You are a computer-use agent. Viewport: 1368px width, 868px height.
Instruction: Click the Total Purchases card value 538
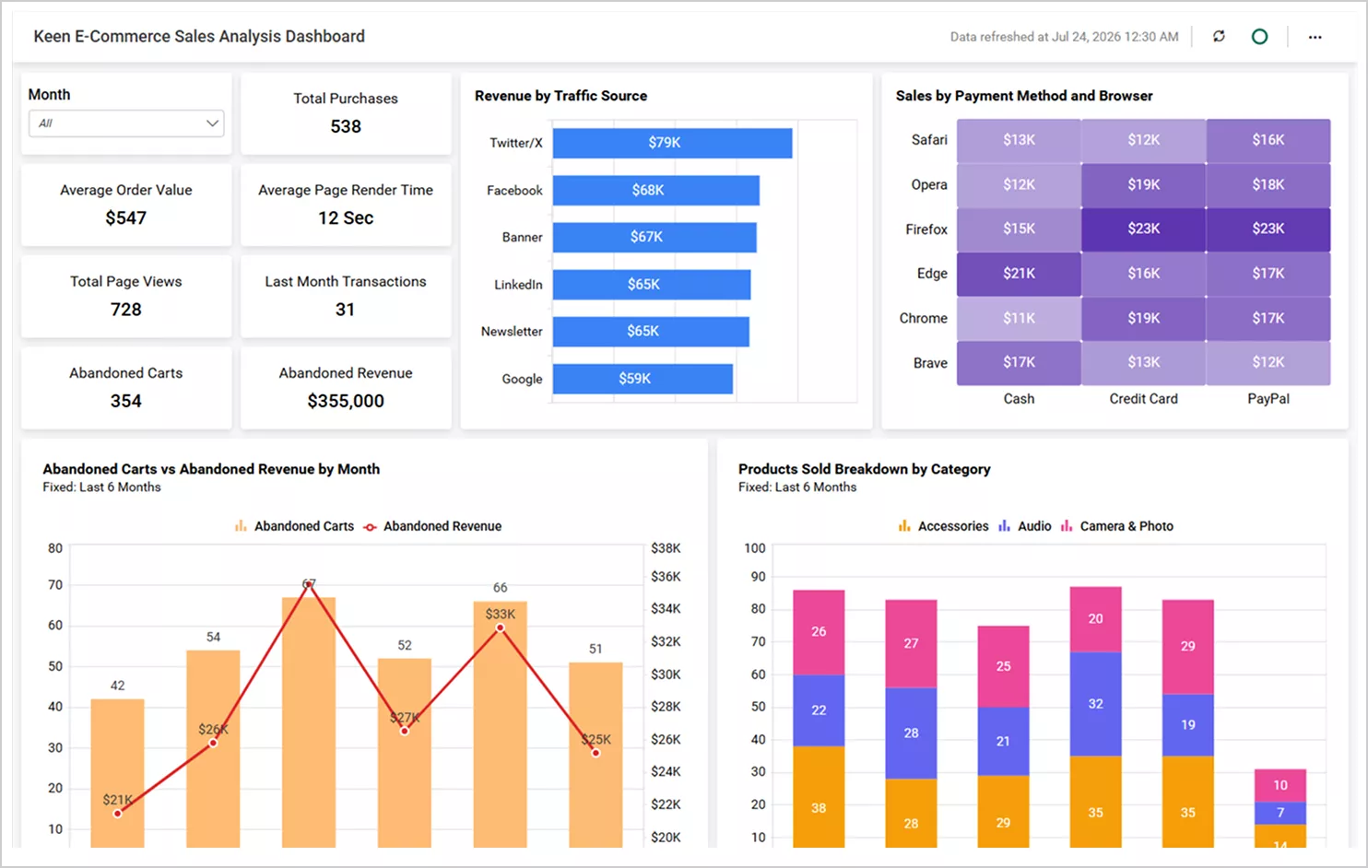tap(346, 126)
